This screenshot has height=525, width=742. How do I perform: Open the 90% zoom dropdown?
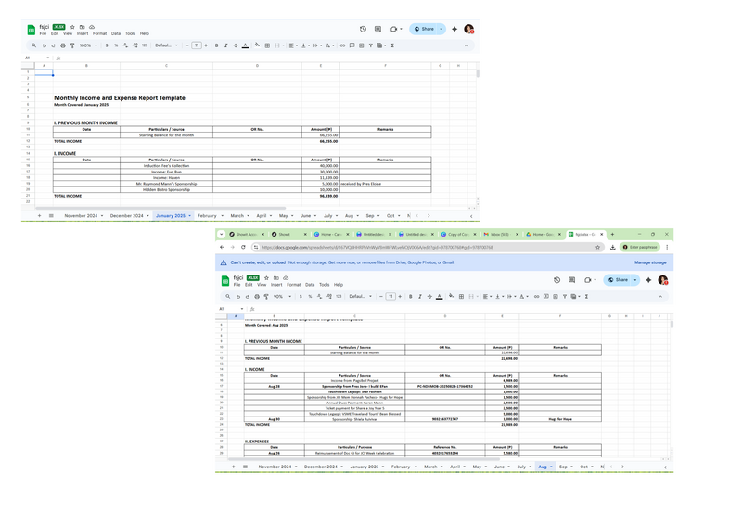tap(280, 297)
